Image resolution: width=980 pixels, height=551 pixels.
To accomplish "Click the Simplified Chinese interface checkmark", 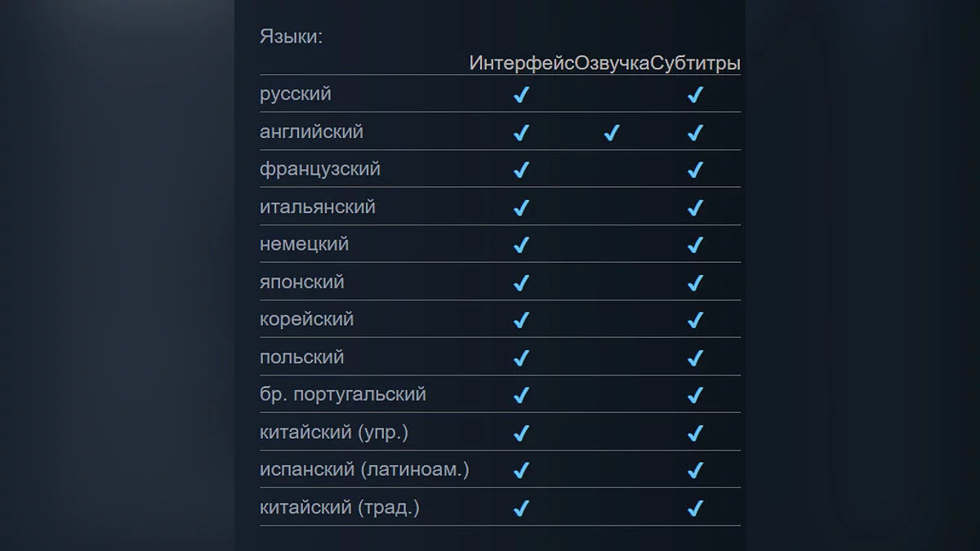I will point(521,433).
